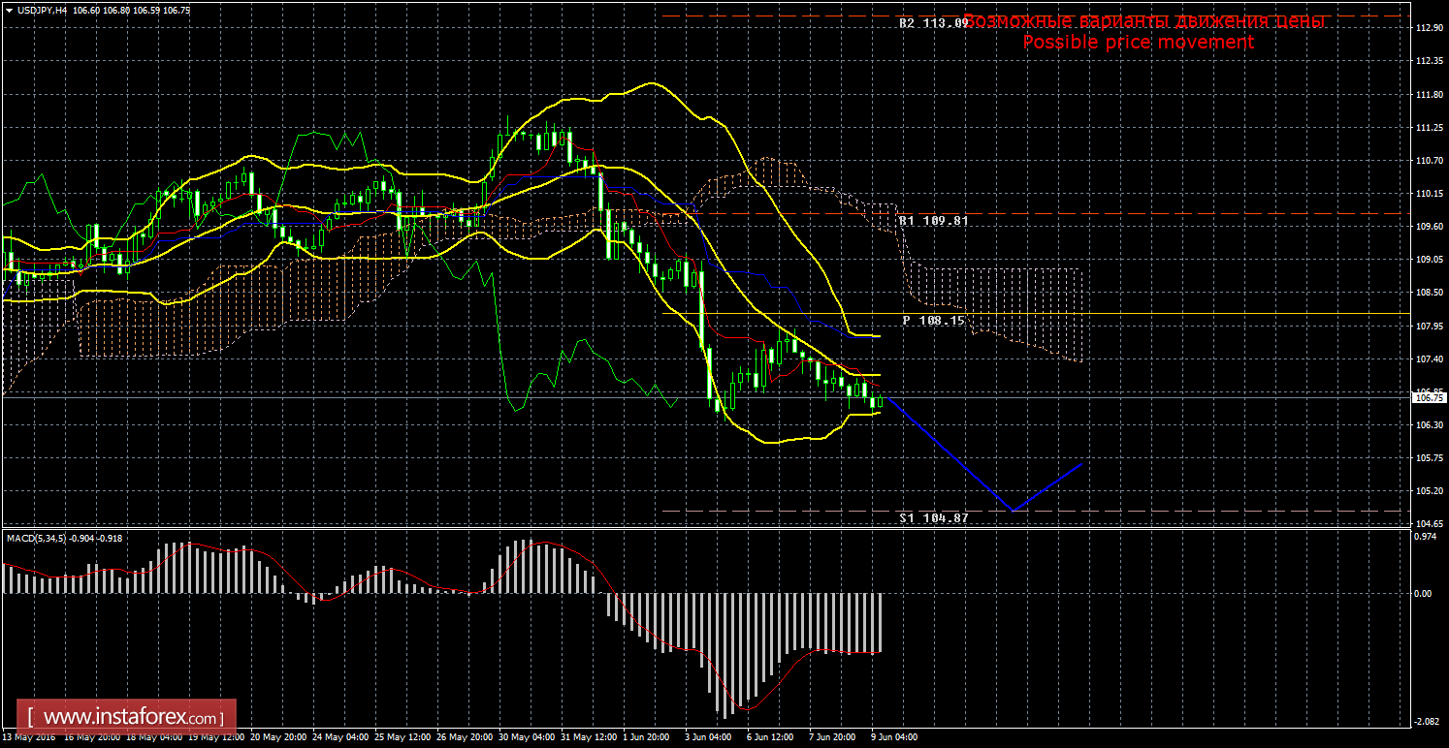Click the P 108.15 pivot label
Viewport: 1449px width, 748px height.
934,320
